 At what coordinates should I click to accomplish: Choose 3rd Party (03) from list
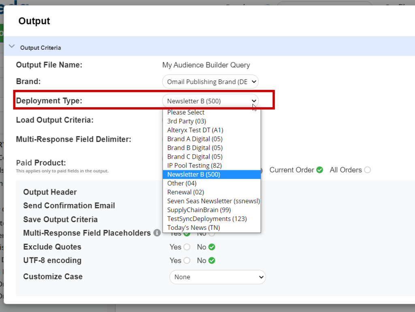point(186,121)
